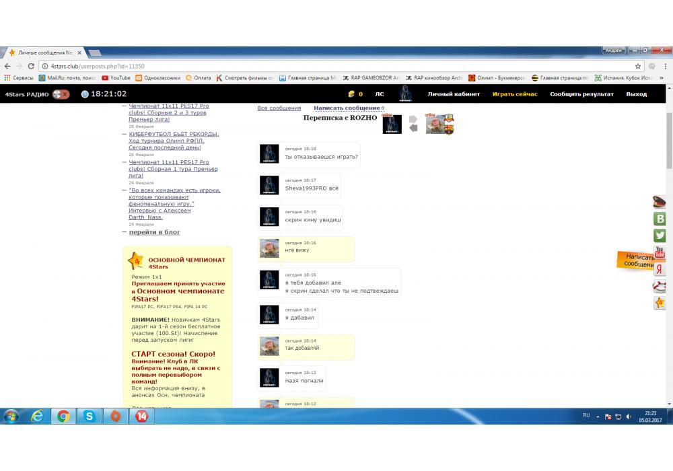The width and height of the screenshot is (673, 471).
Task: Open 'Личный кабинет' in top menu
Action: [x=454, y=94]
